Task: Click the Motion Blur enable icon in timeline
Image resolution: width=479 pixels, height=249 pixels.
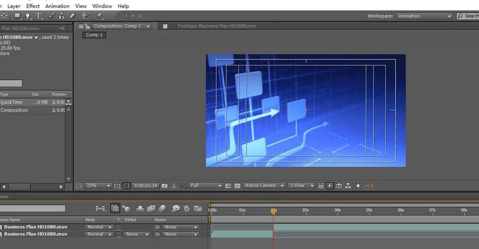Action: (x=161, y=208)
